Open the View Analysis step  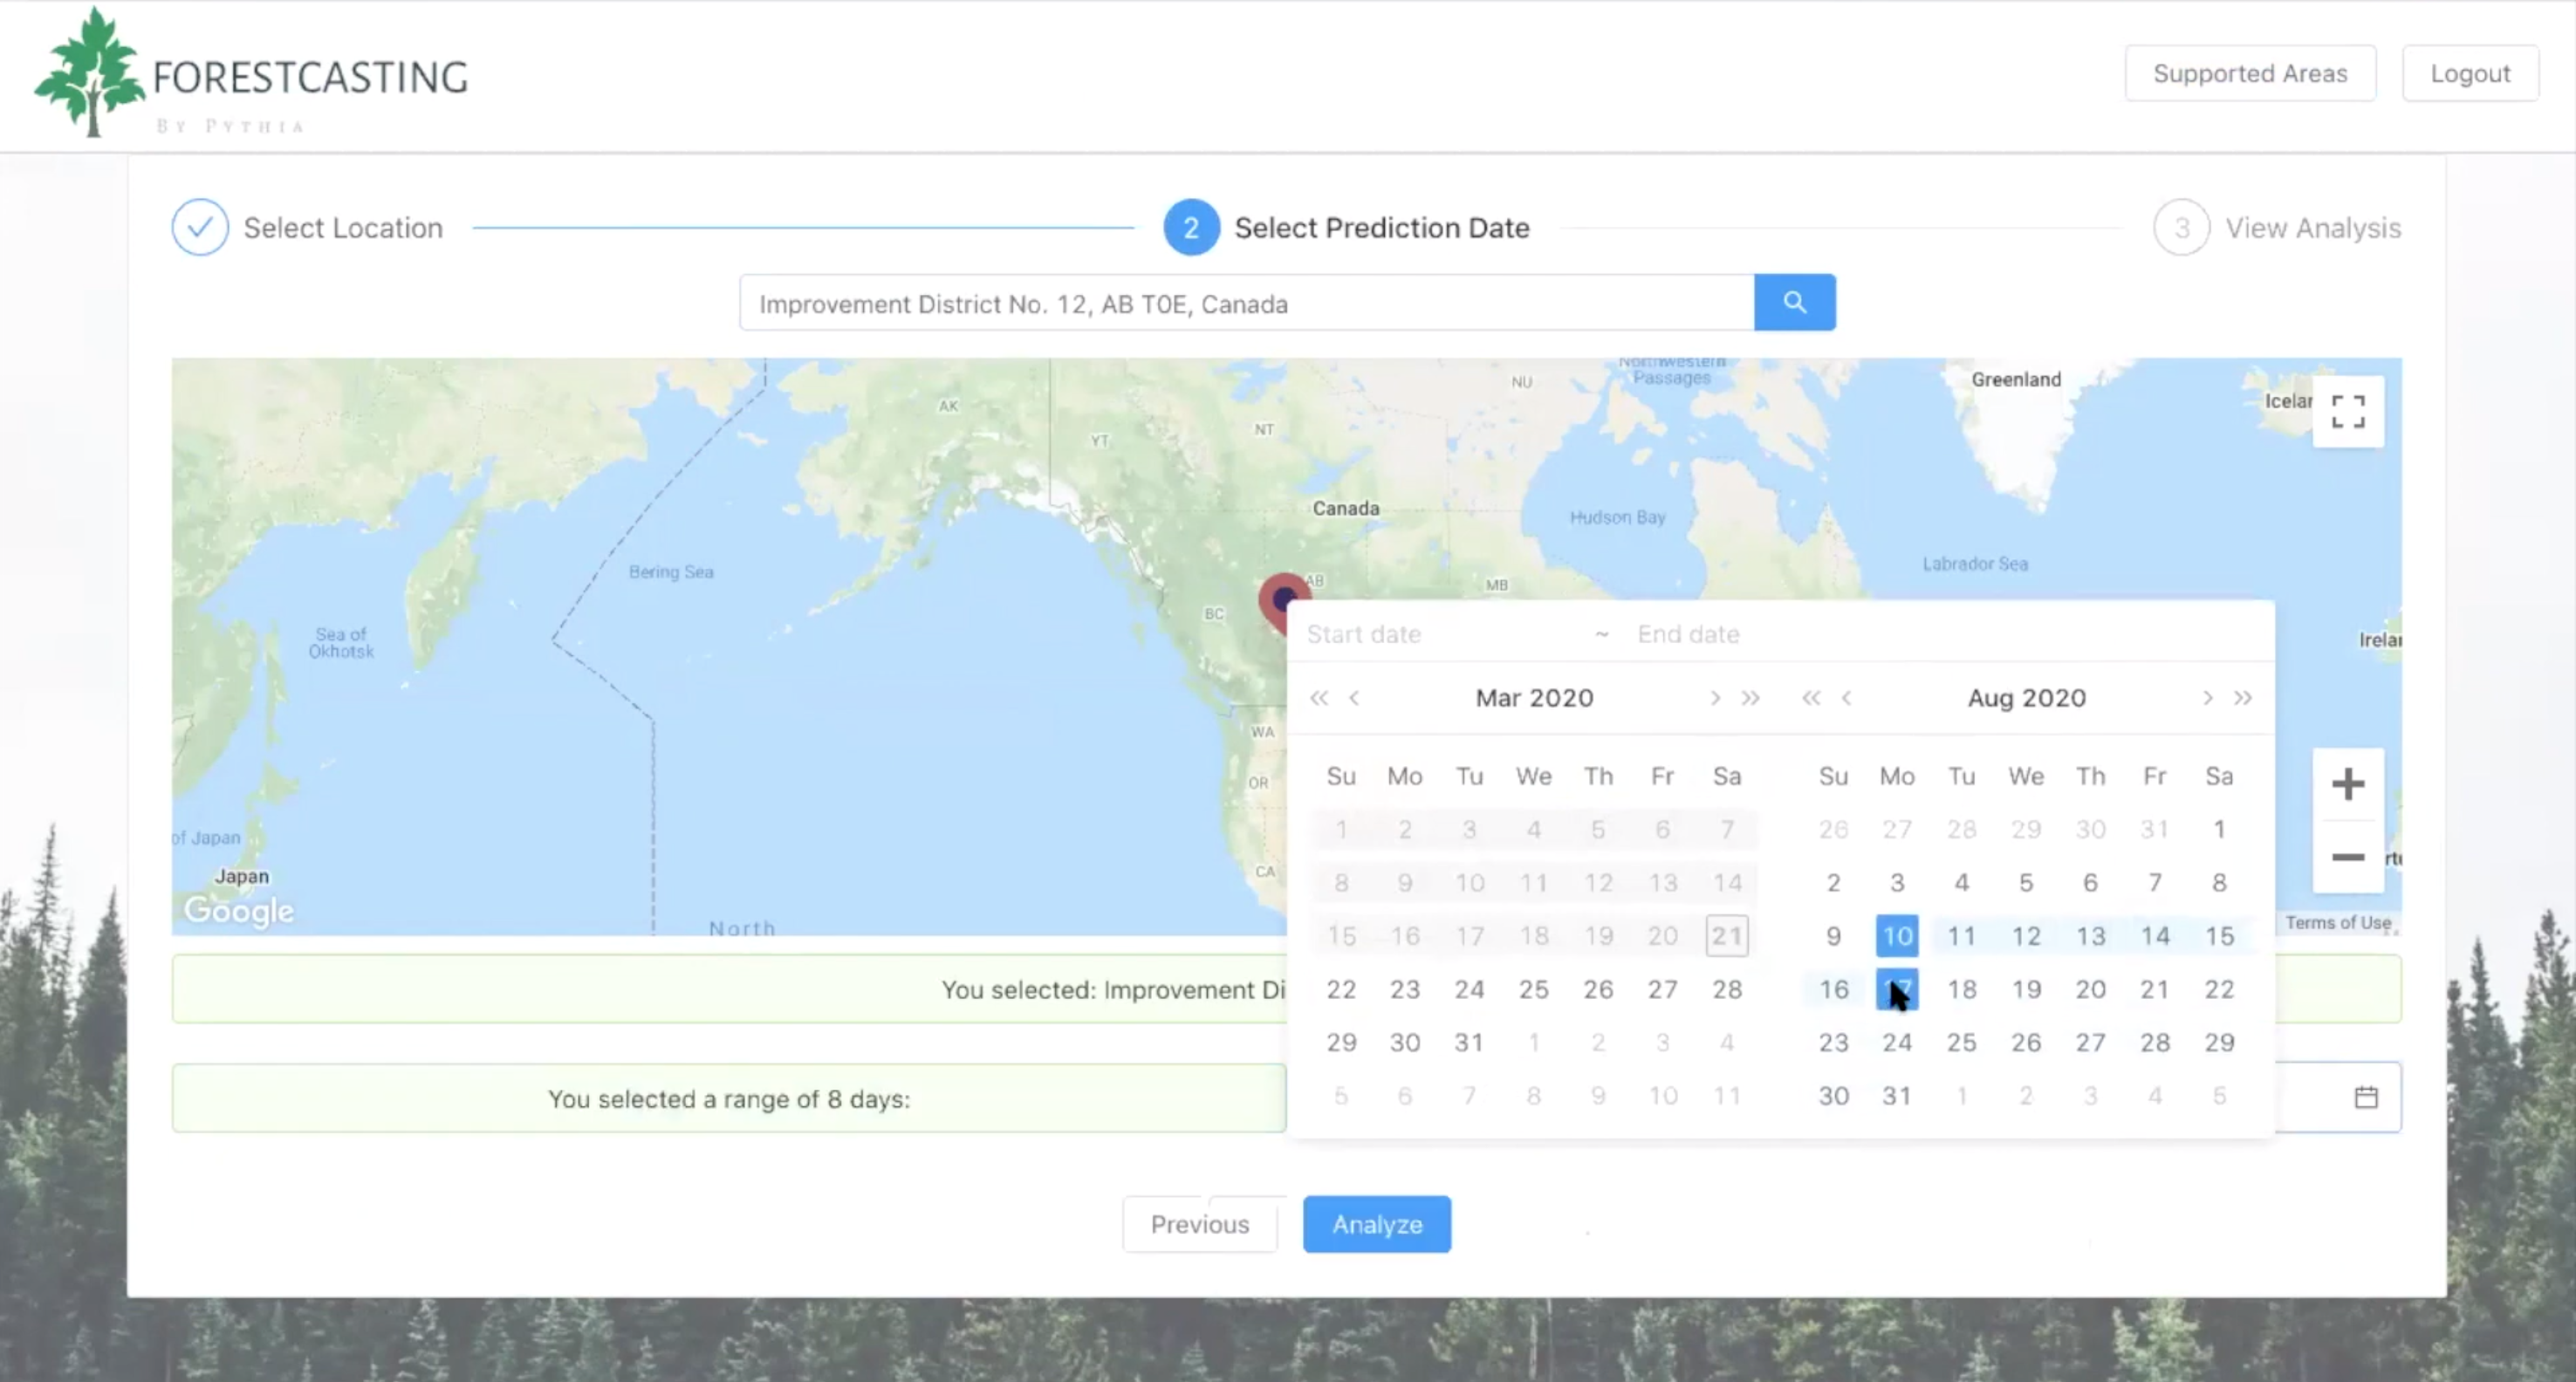2277,228
